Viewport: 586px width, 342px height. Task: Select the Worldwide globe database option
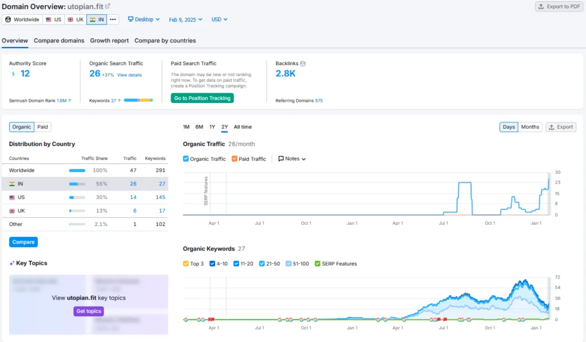coord(22,19)
